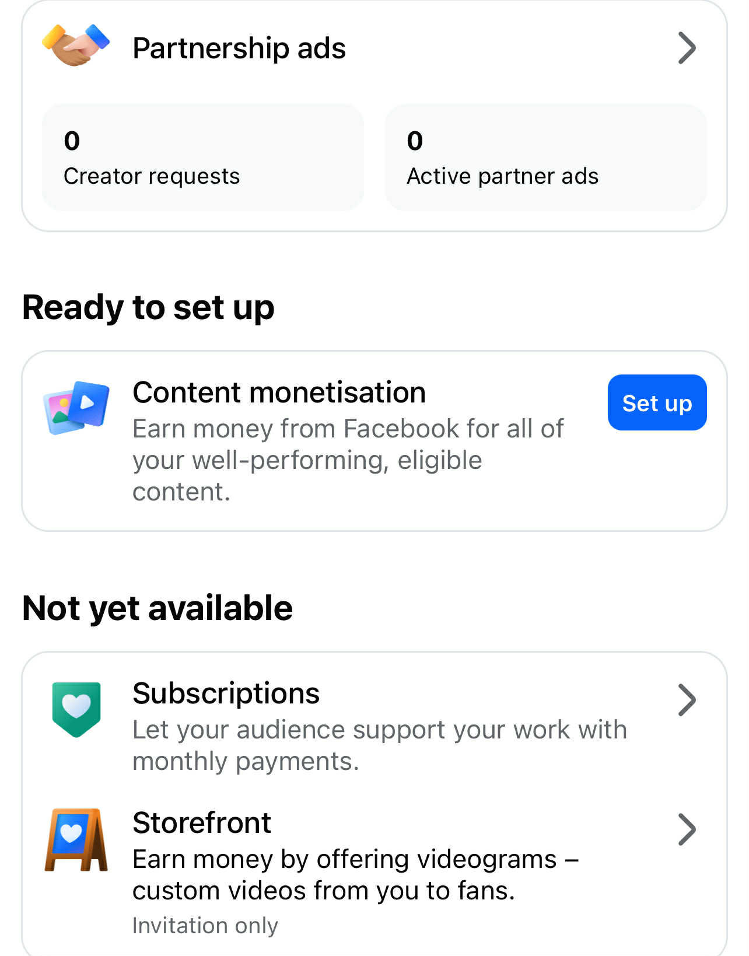Select the Partnership ads title
749x956 pixels.
239,48
